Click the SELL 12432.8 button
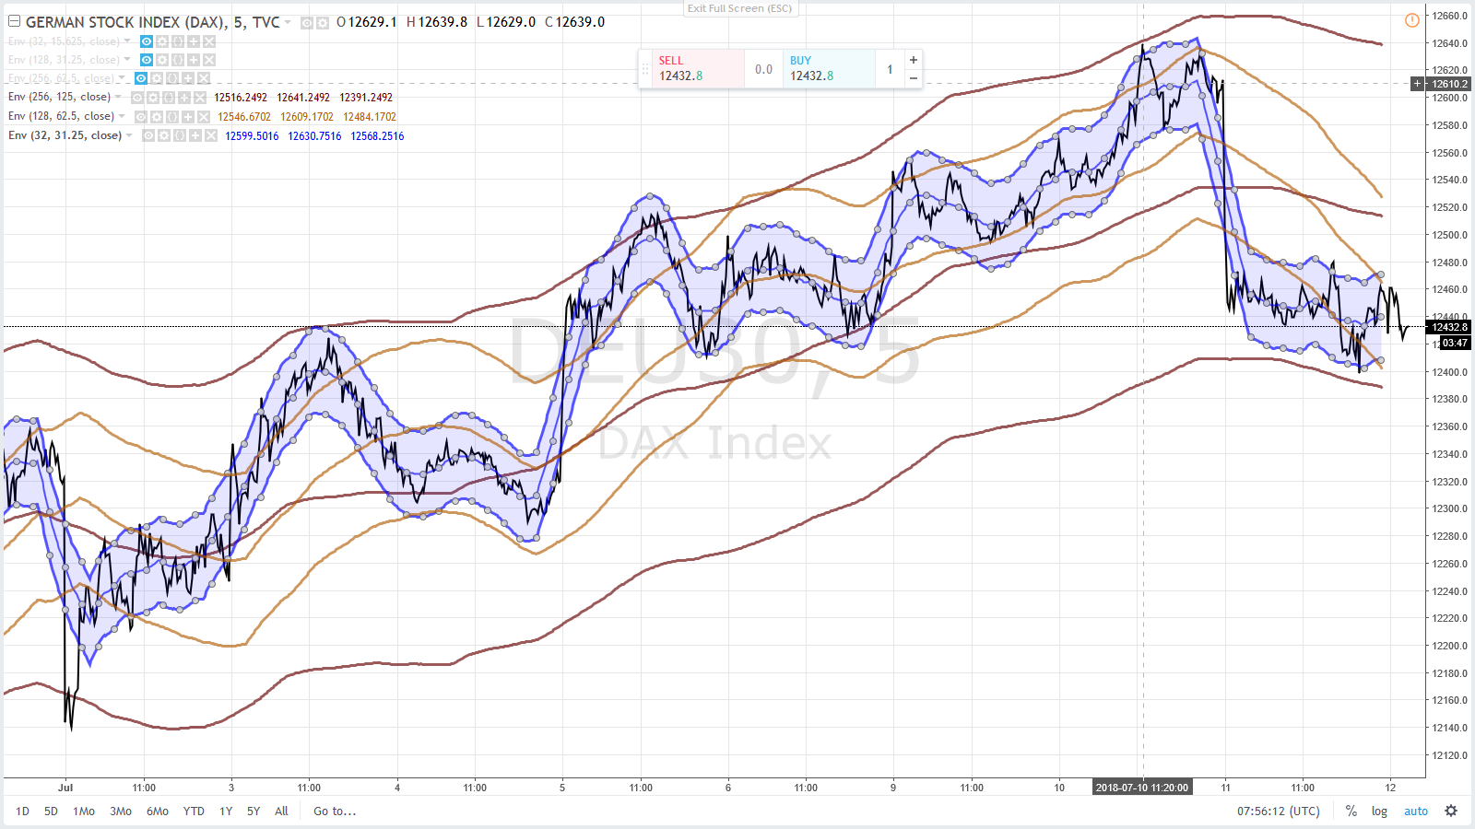The image size is (1475, 829). click(x=698, y=68)
